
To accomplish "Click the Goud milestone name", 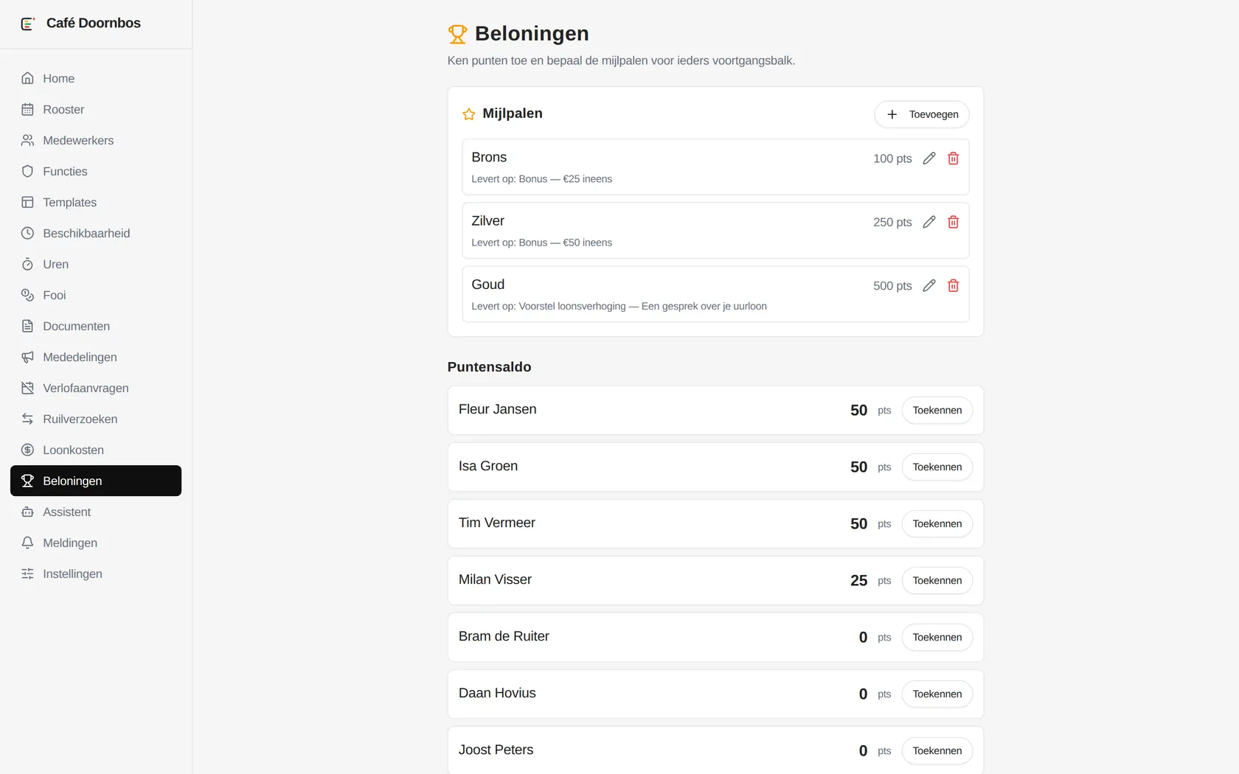I will coord(488,285).
